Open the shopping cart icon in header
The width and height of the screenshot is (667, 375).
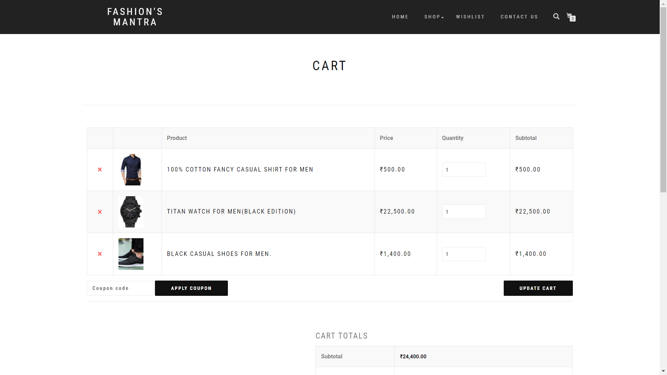tap(570, 16)
